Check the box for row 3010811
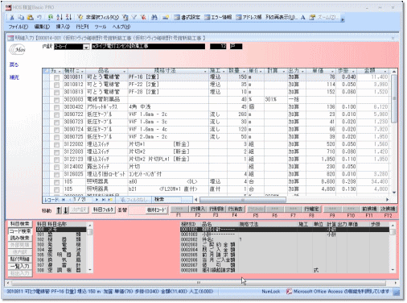Image resolution: width=407 pixels, height=303 pixels. tap(56, 77)
